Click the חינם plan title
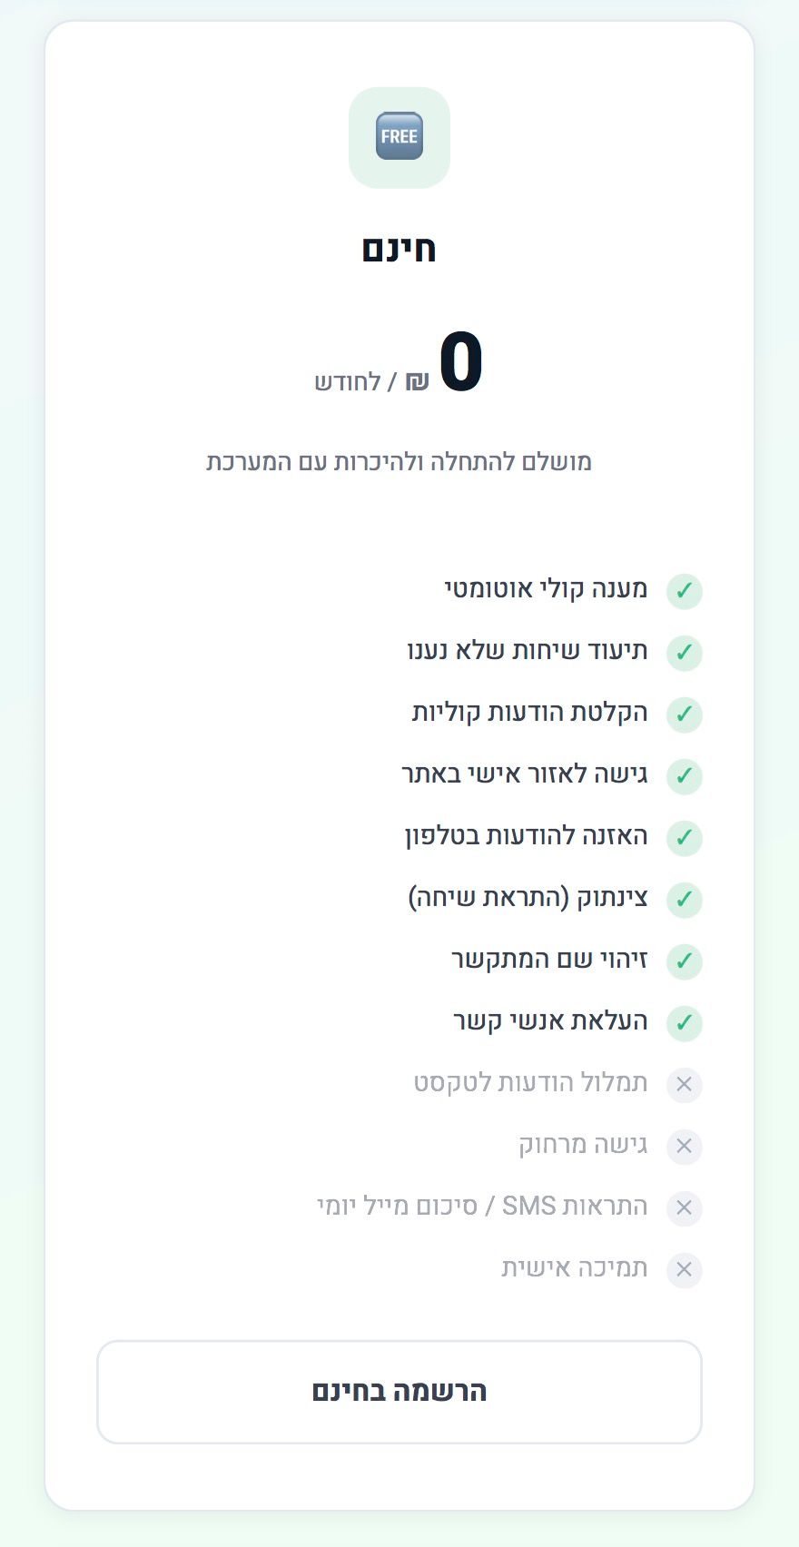The width and height of the screenshot is (799, 1547). [x=399, y=249]
